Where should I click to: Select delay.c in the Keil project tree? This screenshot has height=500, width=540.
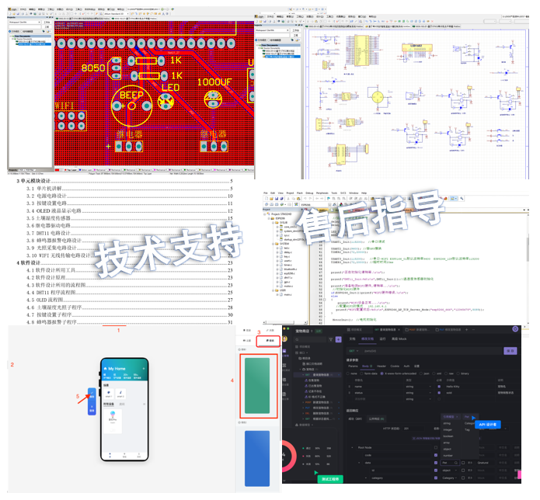tap(287, 252)
